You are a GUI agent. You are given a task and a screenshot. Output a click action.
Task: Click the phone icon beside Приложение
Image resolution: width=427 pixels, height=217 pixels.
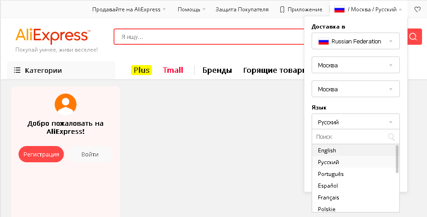click(282, 9)
